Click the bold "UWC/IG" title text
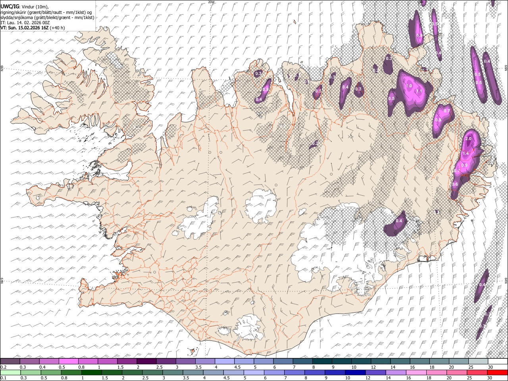 10,6
